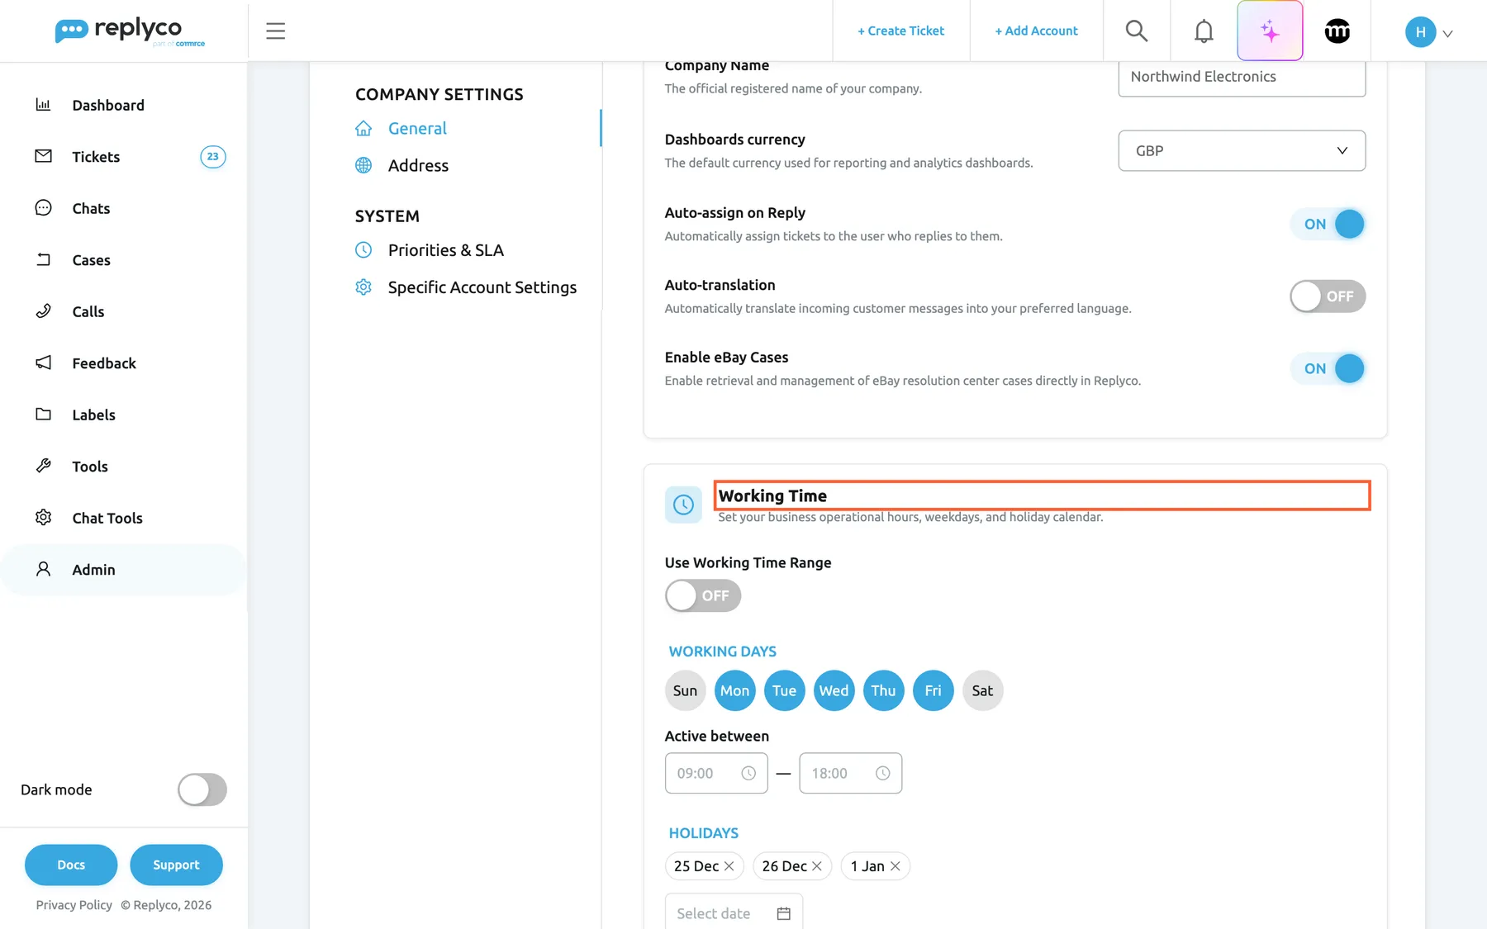Select Sat as working day
The width and height of the screenshot is (1487, 929).
pos(982,690)
